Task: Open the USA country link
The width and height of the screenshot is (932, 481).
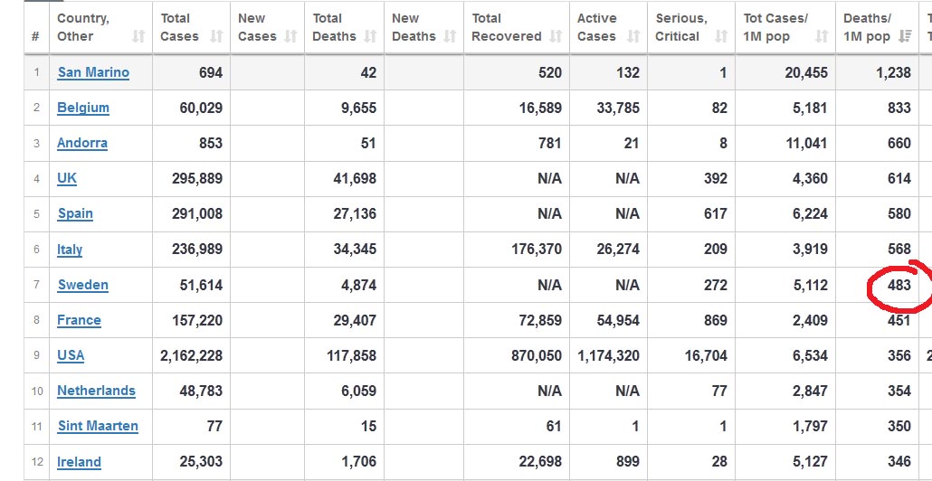Action: point(71,355)
